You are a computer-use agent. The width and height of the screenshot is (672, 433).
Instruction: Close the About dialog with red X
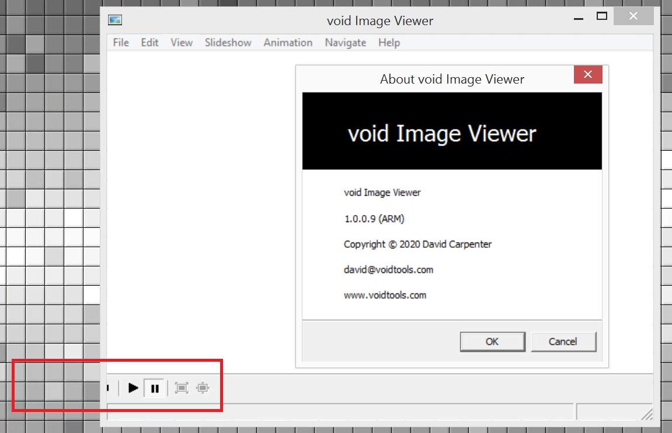(x=587, y=75)
